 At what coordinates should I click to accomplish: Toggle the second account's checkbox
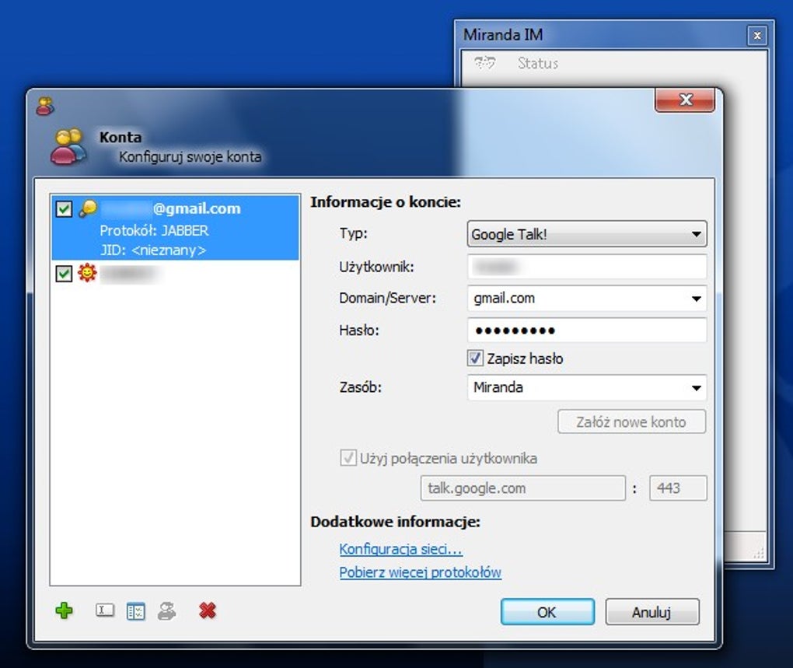64,274
